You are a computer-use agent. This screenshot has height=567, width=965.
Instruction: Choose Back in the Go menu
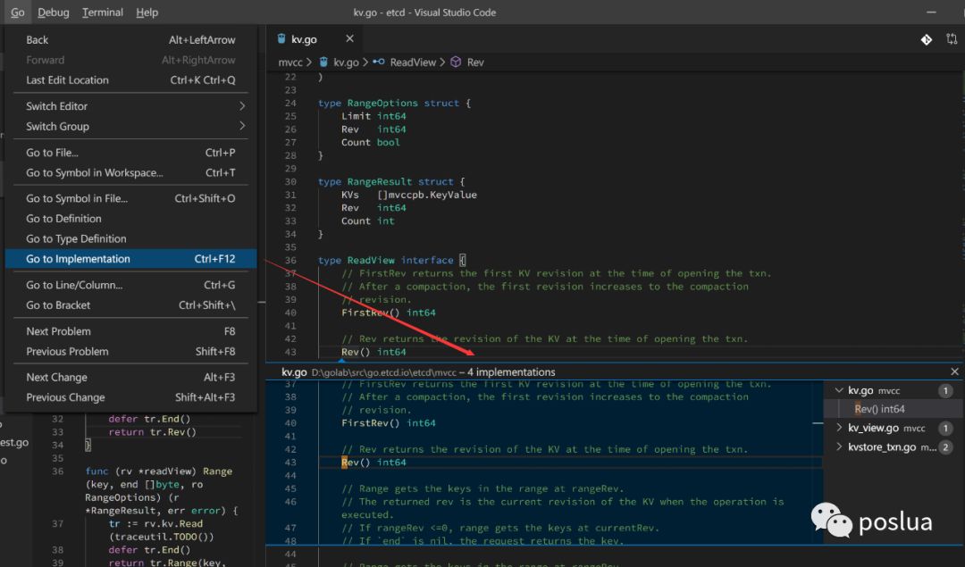click(130, 40)
